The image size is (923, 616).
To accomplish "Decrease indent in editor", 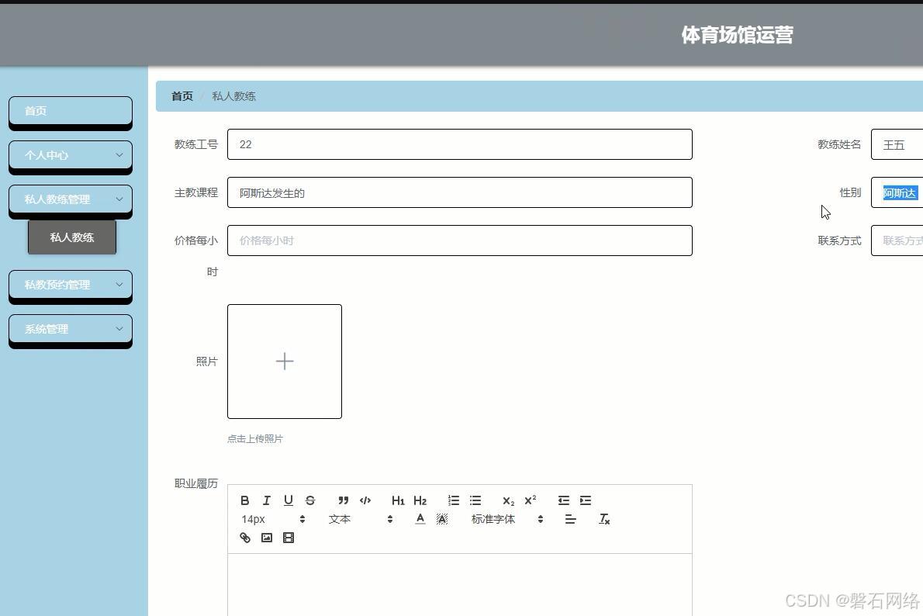I will (x=563, y=500).
